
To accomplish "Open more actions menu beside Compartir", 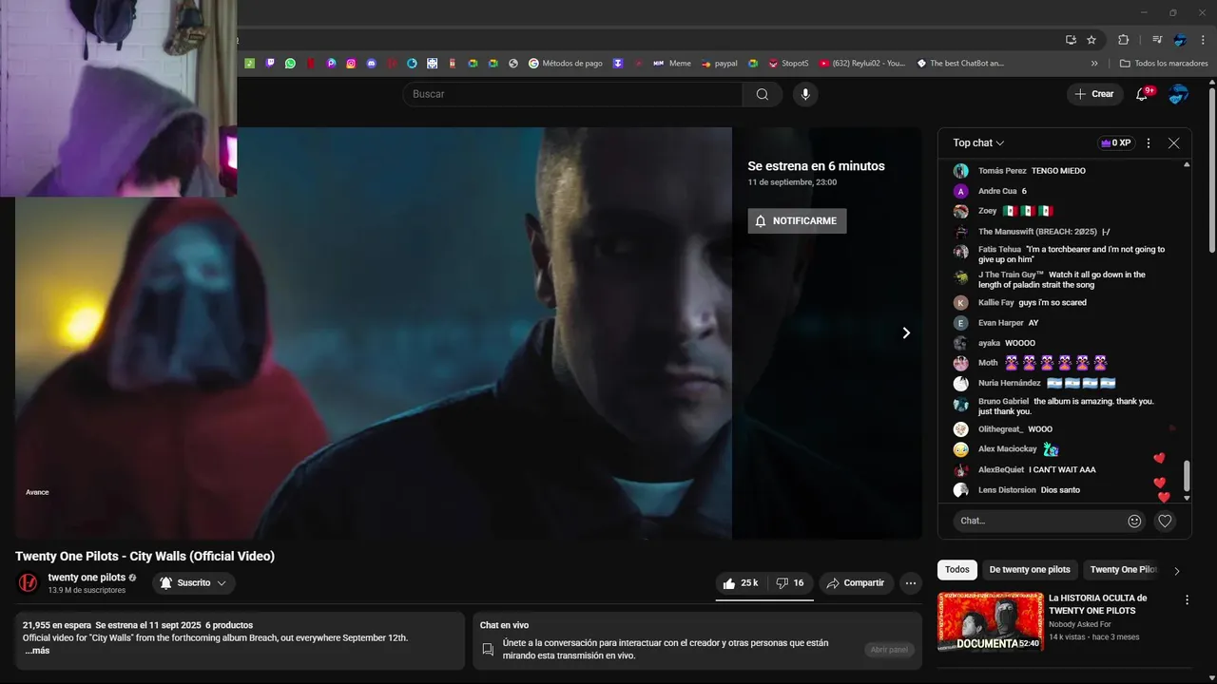I will click(911, 583).
